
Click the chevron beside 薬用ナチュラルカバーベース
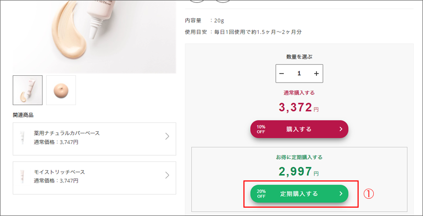(167, 137)
